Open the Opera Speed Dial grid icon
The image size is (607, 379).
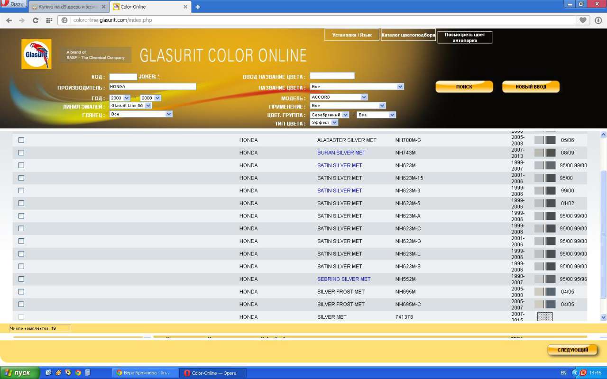[x=49, y=20]
